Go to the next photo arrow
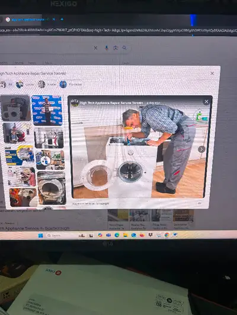 [201, 150]
